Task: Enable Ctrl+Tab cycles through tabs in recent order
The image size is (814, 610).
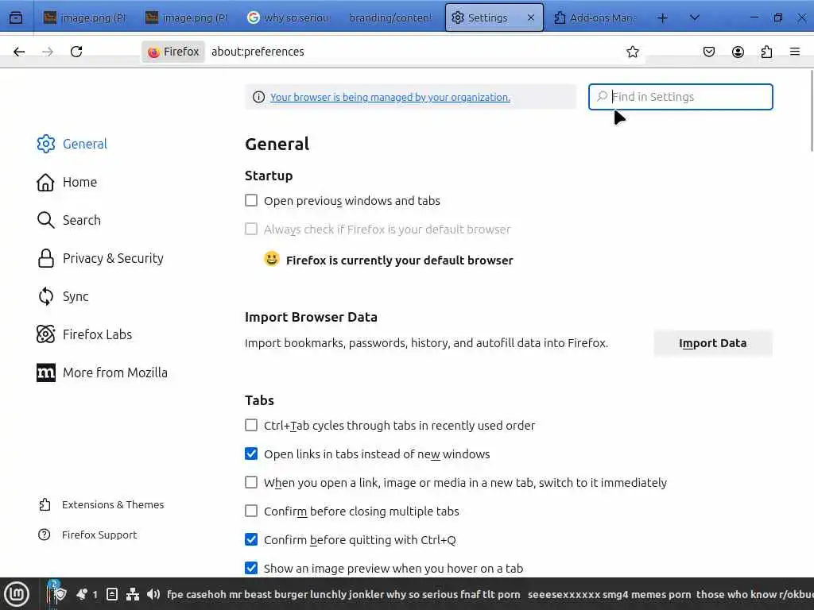Action: [x=251, y=425]
